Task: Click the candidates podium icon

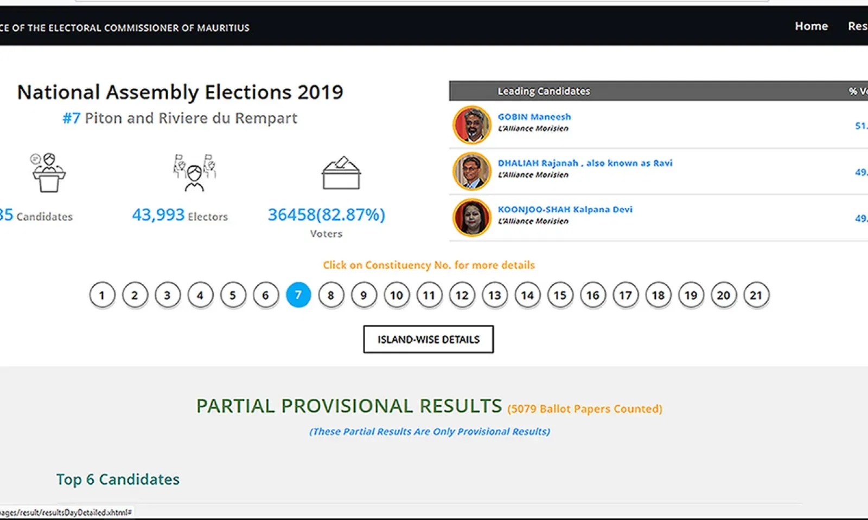Action: click(x=48, y=172)
